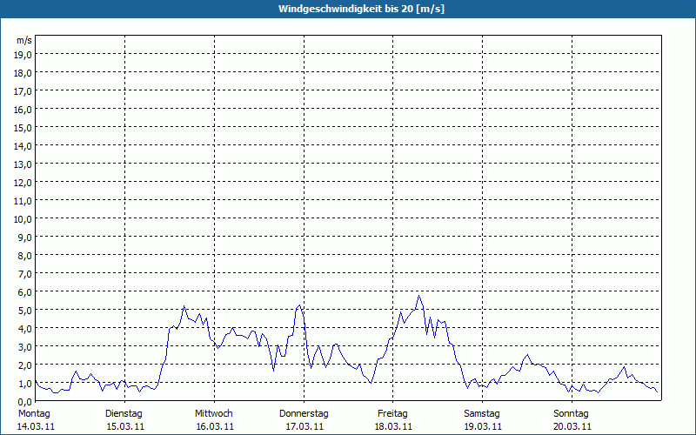Click the y-axis value 4,0
Screen dimensions: 696x435
(24, 329)
